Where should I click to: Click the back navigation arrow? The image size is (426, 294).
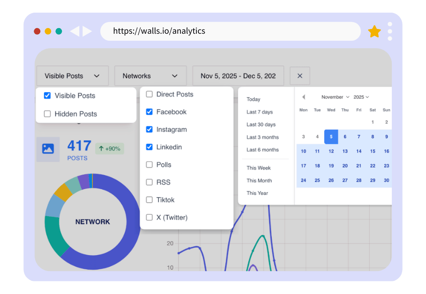pos(75,31)
